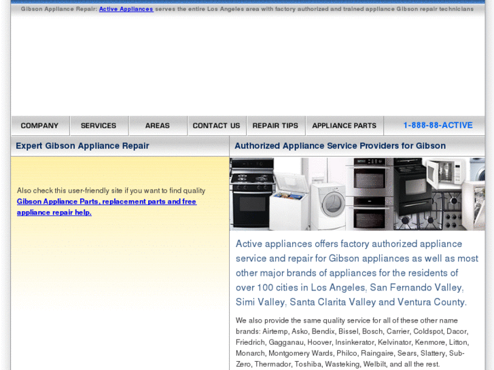
Task: Click the Expert Gibson Appliance Repair heading
Action: click(82, 146)
